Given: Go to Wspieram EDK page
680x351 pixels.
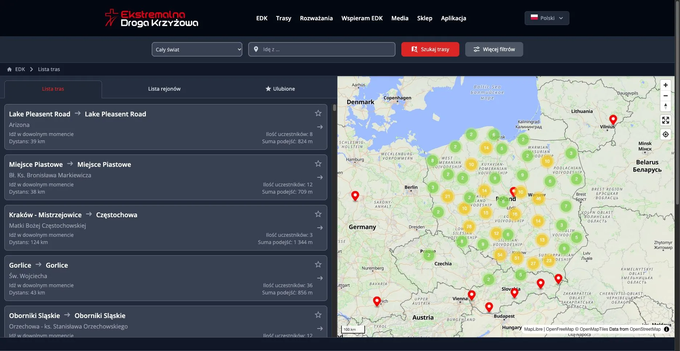Looking at the screenshot, I should (x=362, y=18).
